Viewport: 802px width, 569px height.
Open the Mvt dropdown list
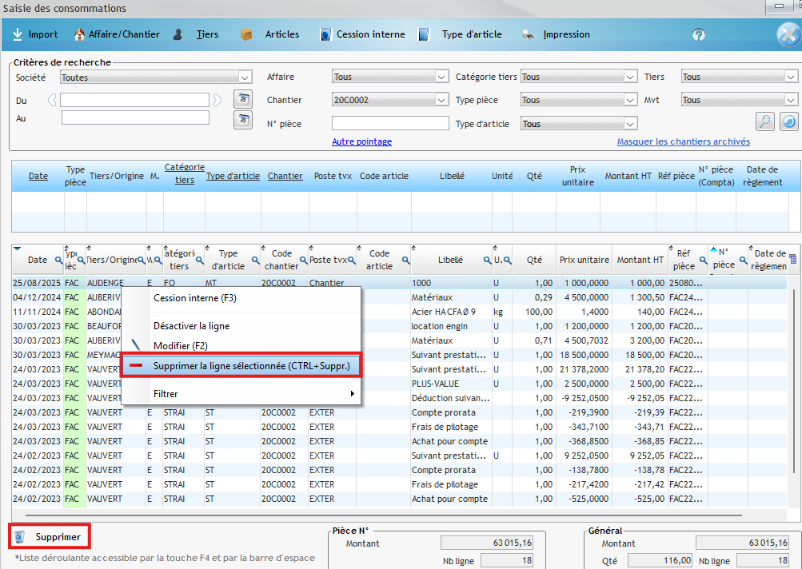[x=791, y=100]
